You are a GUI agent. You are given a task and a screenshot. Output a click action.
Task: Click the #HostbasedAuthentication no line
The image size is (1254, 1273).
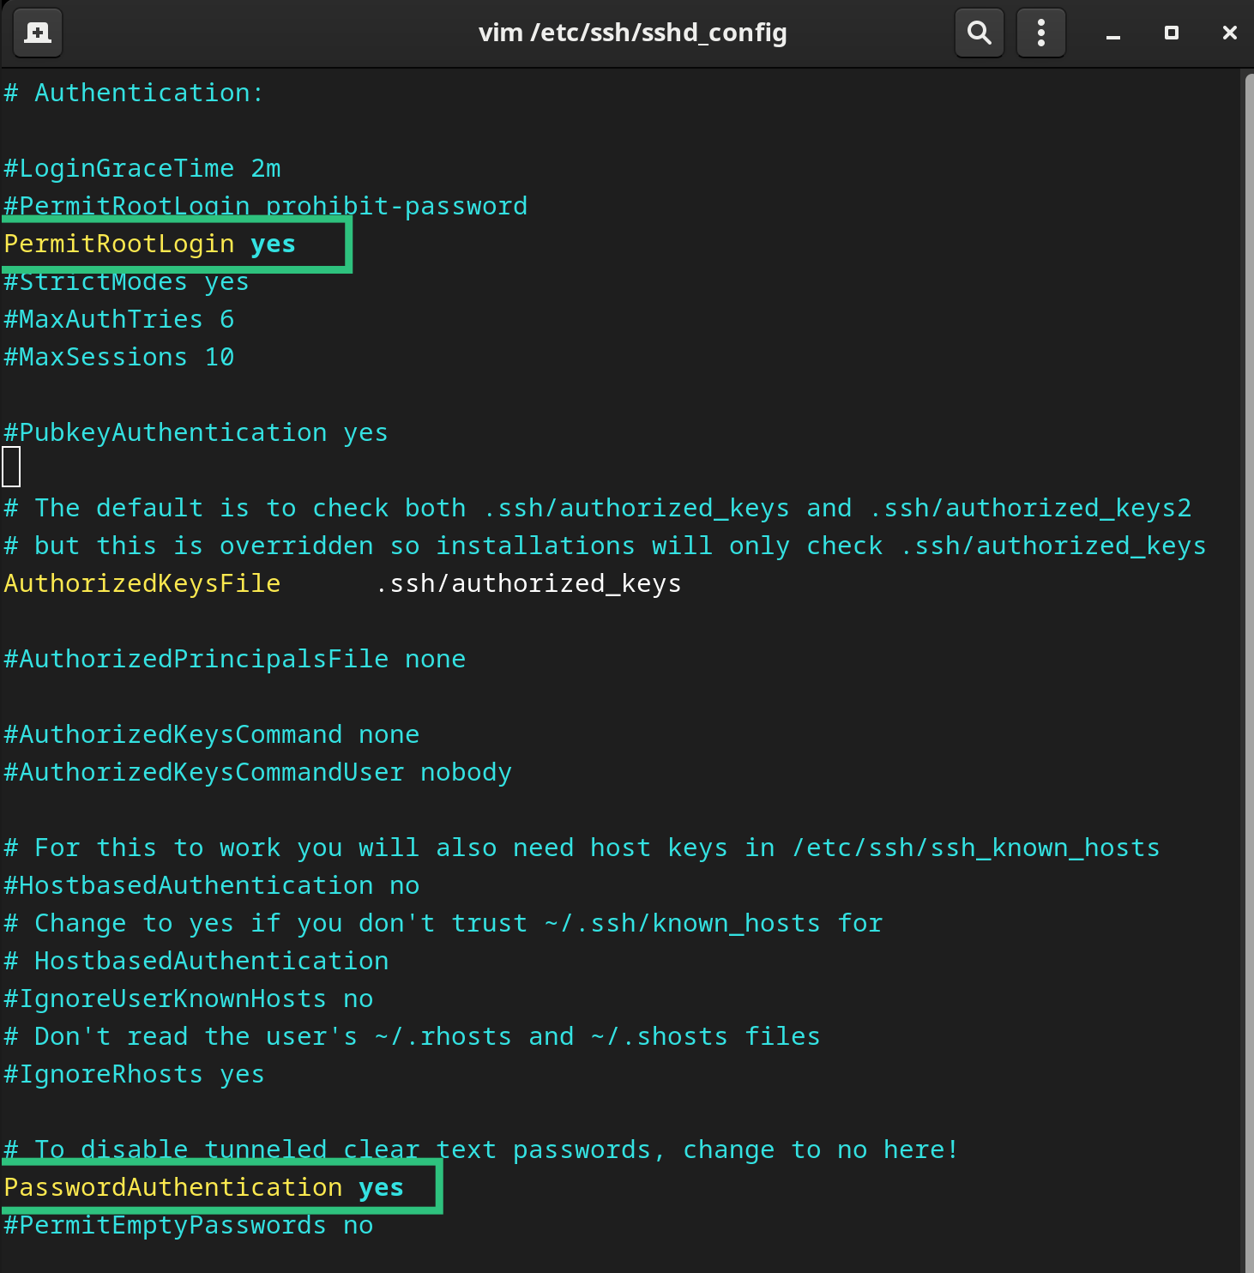[x=211, y=884]
